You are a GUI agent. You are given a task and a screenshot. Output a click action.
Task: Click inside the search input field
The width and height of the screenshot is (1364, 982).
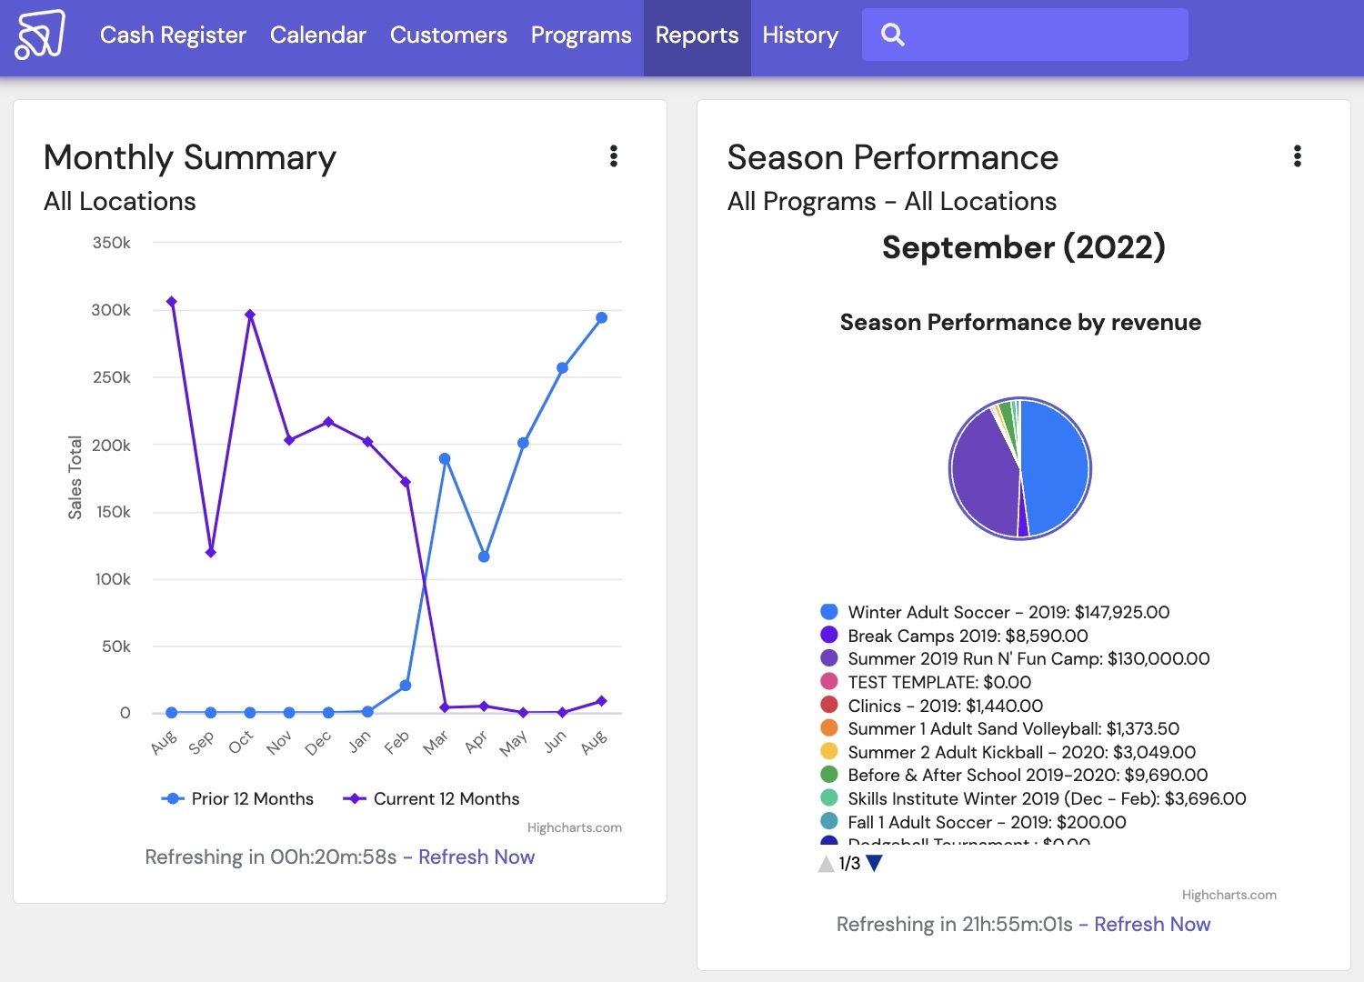[x=1046, y=35]
